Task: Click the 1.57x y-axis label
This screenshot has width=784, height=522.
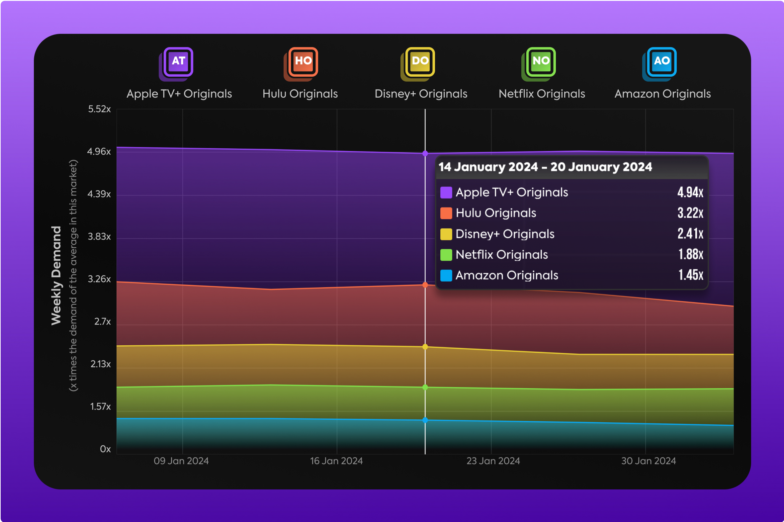Action: [x=100, y=406]
